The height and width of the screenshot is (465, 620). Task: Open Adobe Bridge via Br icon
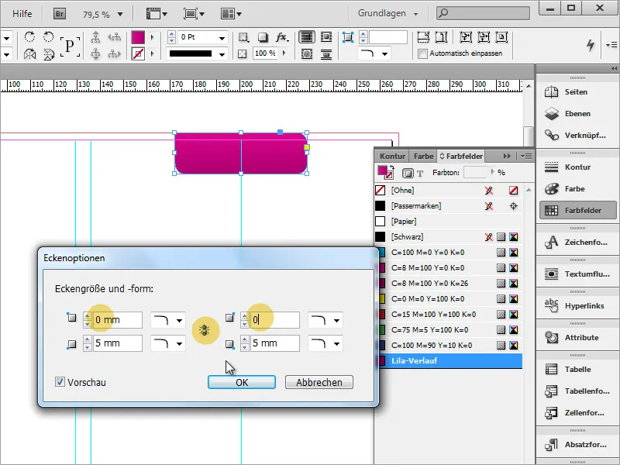60,14
